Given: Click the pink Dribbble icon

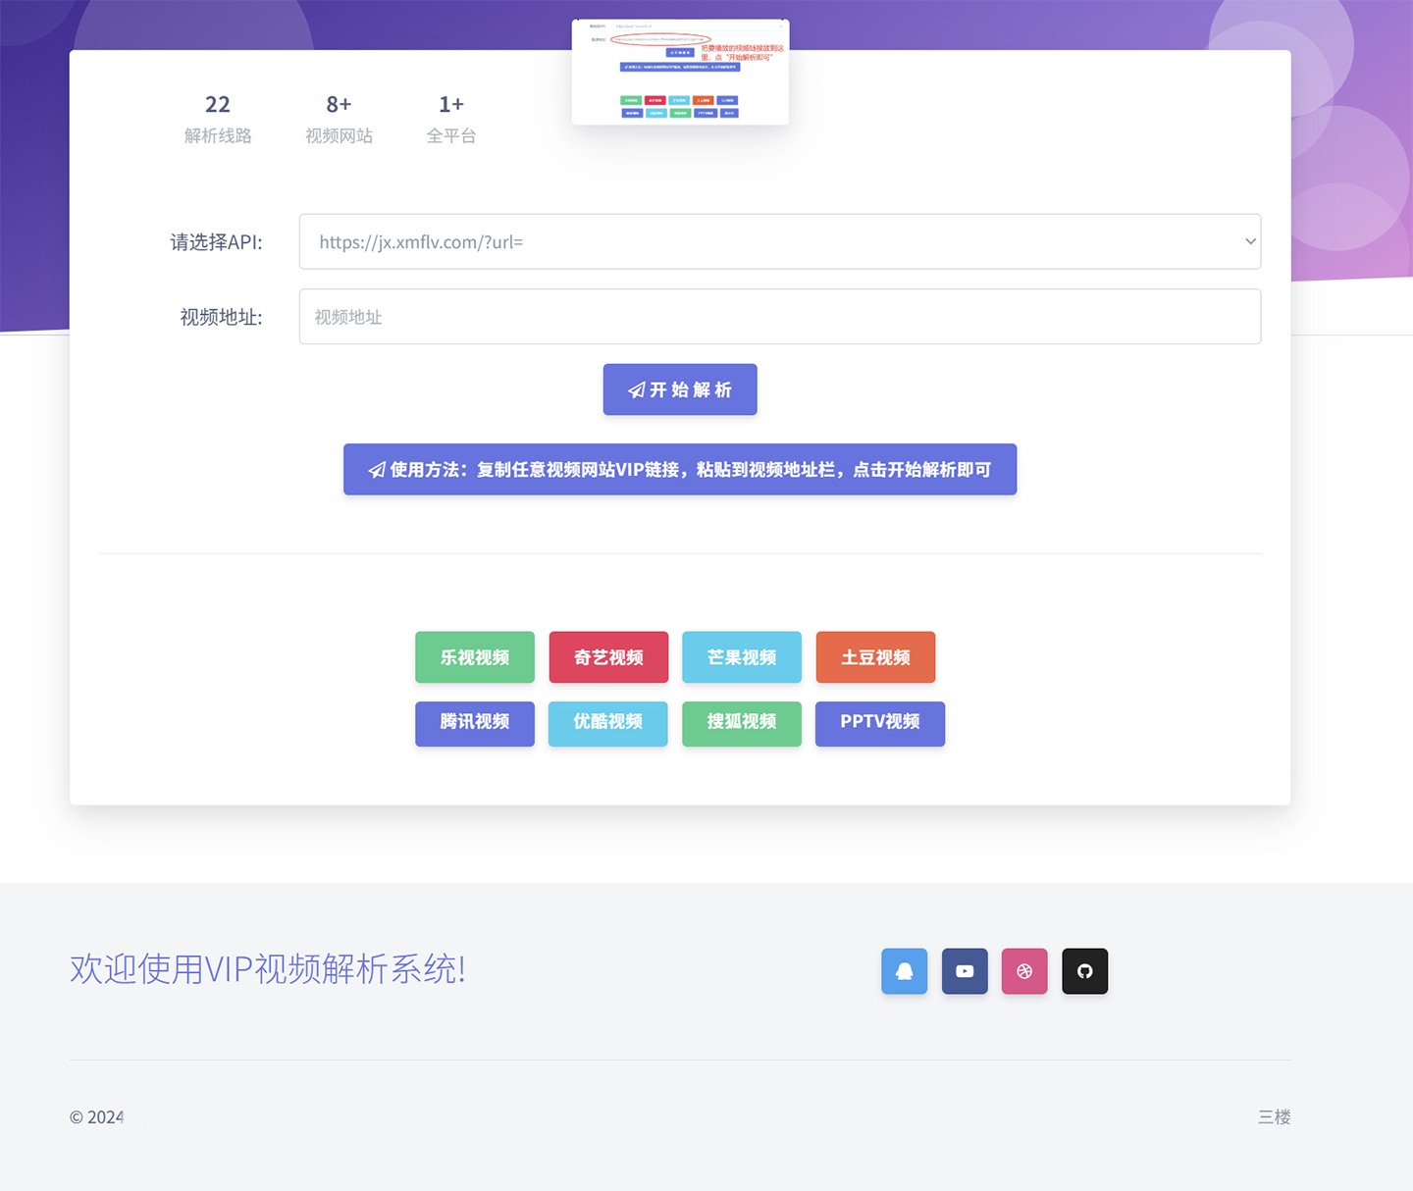Looking at the screenshot, I should 1024,971.
